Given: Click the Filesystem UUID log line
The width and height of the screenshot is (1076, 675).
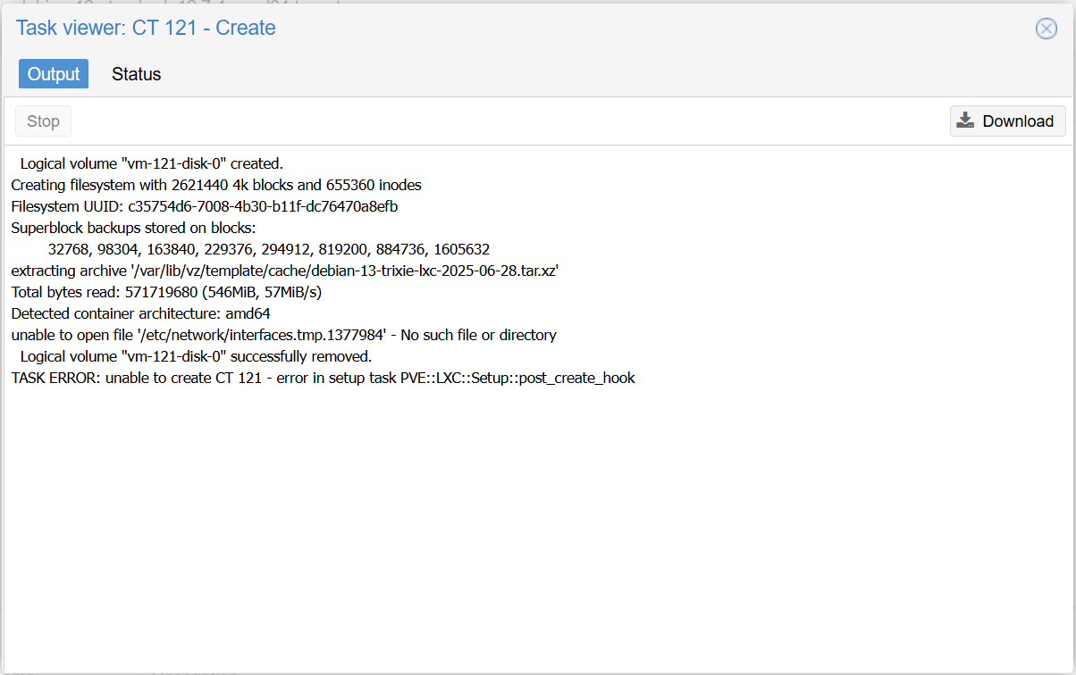Looking at the screenshot, I should pos(205,206).
